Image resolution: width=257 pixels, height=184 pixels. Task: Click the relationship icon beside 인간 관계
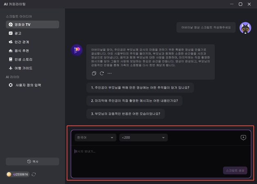pyautogui.click(x=11, y=42)
